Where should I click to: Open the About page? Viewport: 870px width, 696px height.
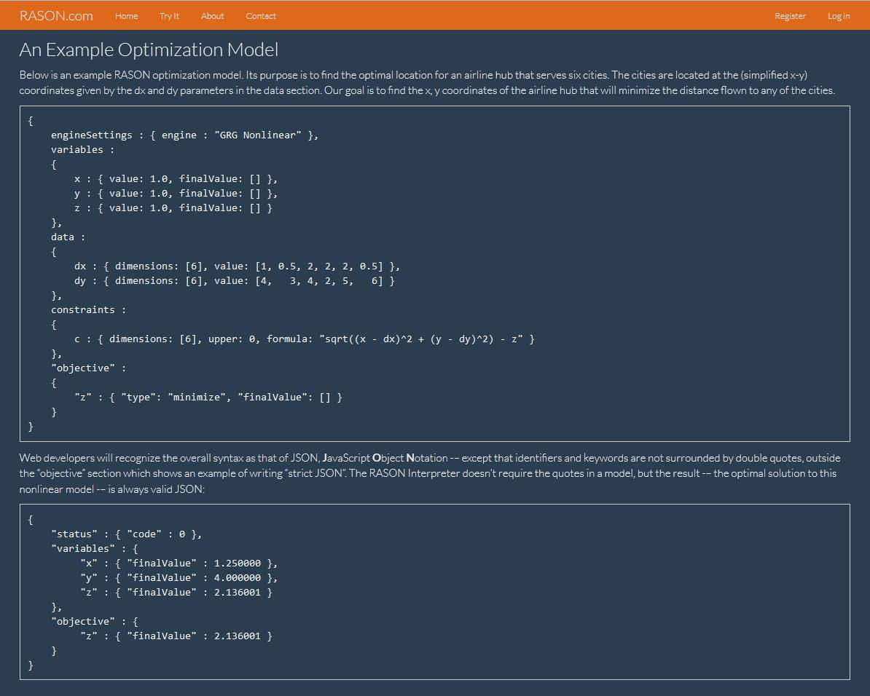212,16
